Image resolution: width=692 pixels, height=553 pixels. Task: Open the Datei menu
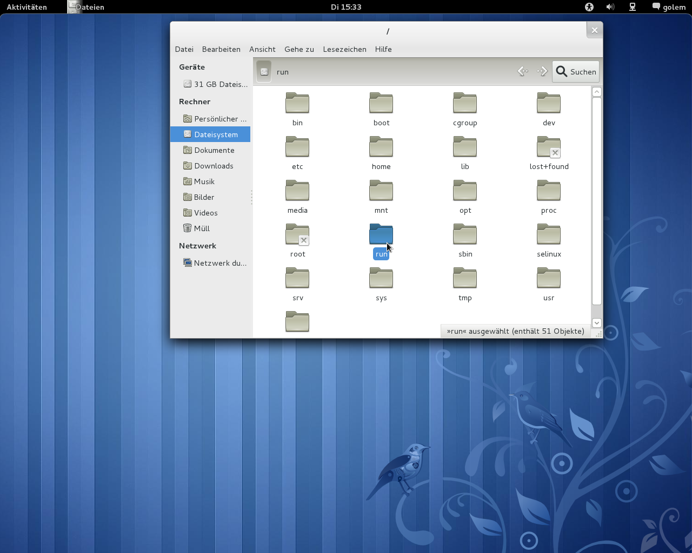184,49
